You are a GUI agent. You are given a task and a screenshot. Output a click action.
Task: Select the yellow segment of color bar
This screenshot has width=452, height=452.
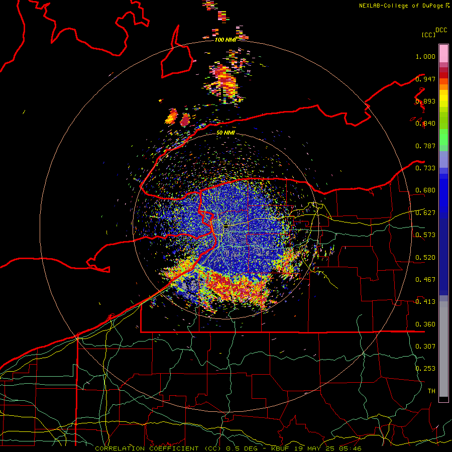pos(443,98)
